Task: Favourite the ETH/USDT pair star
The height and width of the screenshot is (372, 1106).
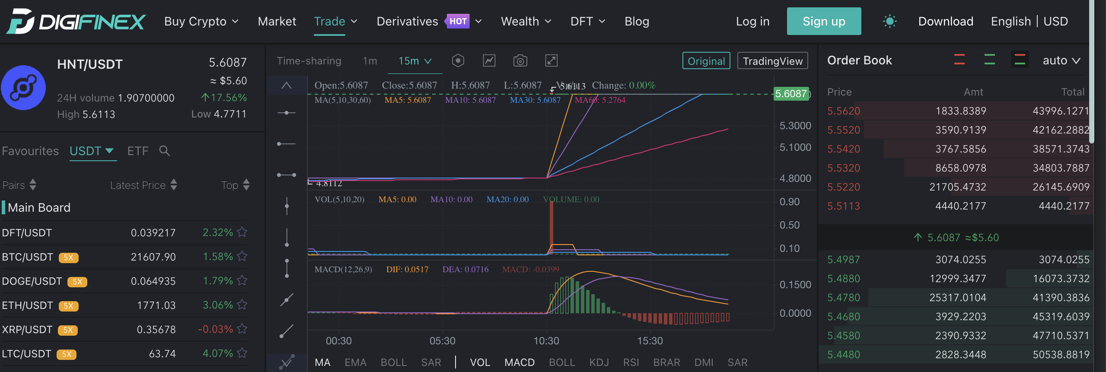Action: pyautogui.click(x=242, y=305)
